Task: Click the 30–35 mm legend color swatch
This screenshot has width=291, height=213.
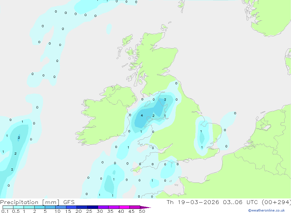Action: [103, 207]
